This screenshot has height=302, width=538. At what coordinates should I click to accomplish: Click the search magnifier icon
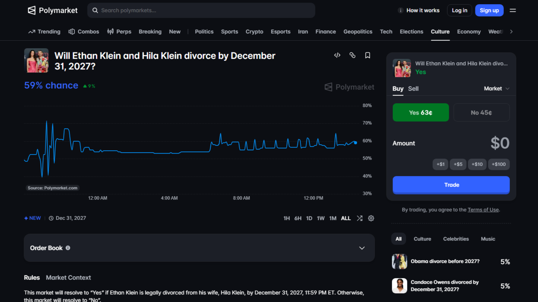pos(95,10)
